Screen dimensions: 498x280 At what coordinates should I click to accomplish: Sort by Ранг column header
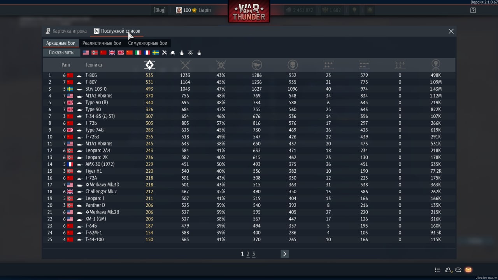coord(66,65)
